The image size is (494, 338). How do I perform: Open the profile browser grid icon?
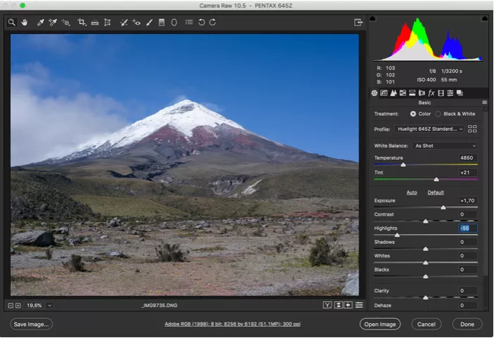pyautogui.click(x=473, y=129)
